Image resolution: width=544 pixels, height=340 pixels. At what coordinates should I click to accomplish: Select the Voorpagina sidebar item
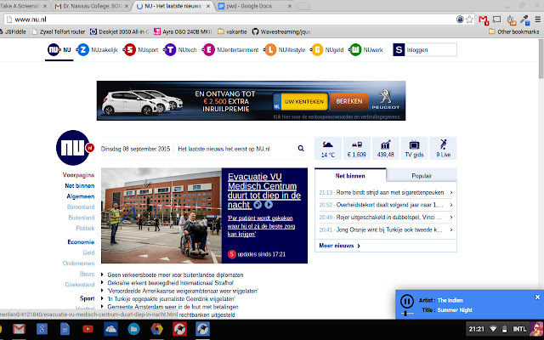pos(78,175)
